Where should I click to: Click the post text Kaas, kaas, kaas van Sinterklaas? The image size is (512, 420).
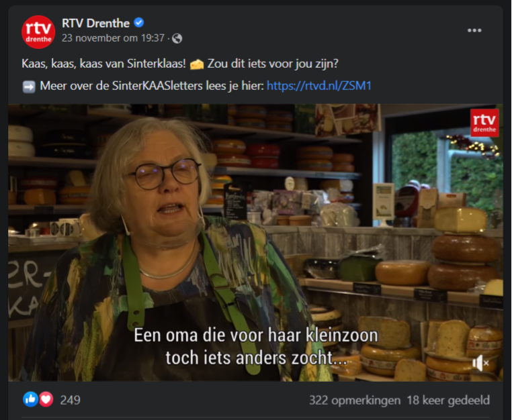104,64
